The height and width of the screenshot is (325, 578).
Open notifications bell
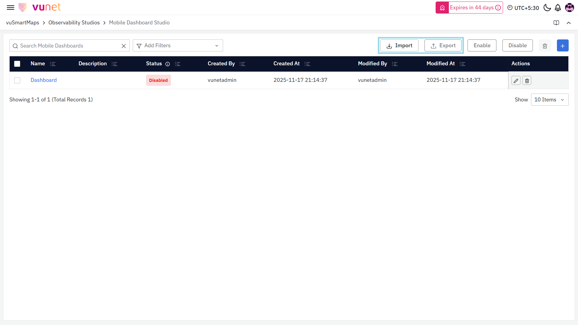[558, 8]
